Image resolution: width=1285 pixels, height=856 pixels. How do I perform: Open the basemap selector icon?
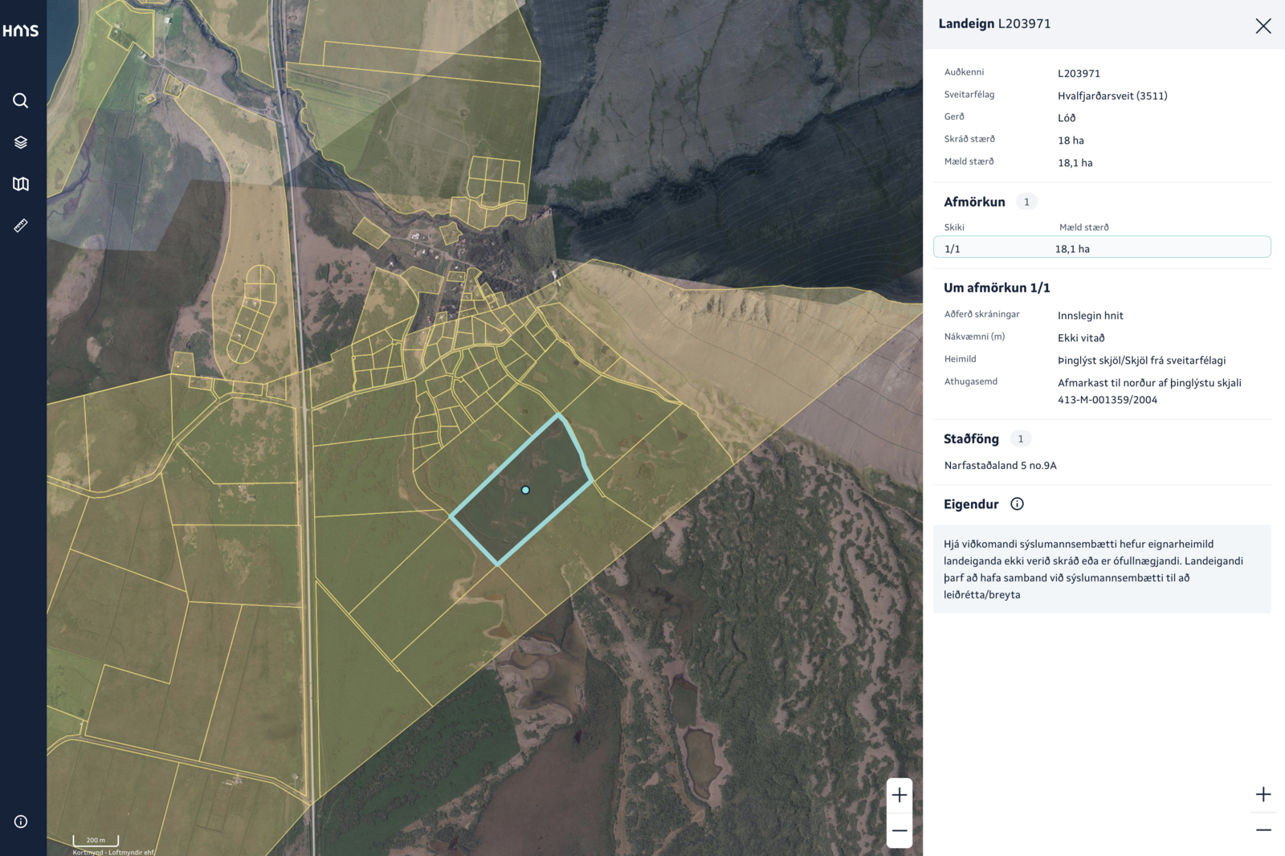[21, 184]
